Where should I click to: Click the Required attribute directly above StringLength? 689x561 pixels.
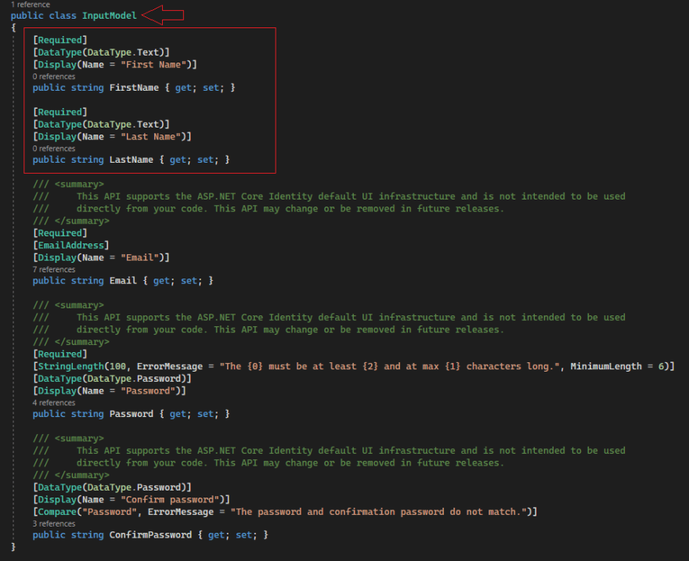click(60, 354)
